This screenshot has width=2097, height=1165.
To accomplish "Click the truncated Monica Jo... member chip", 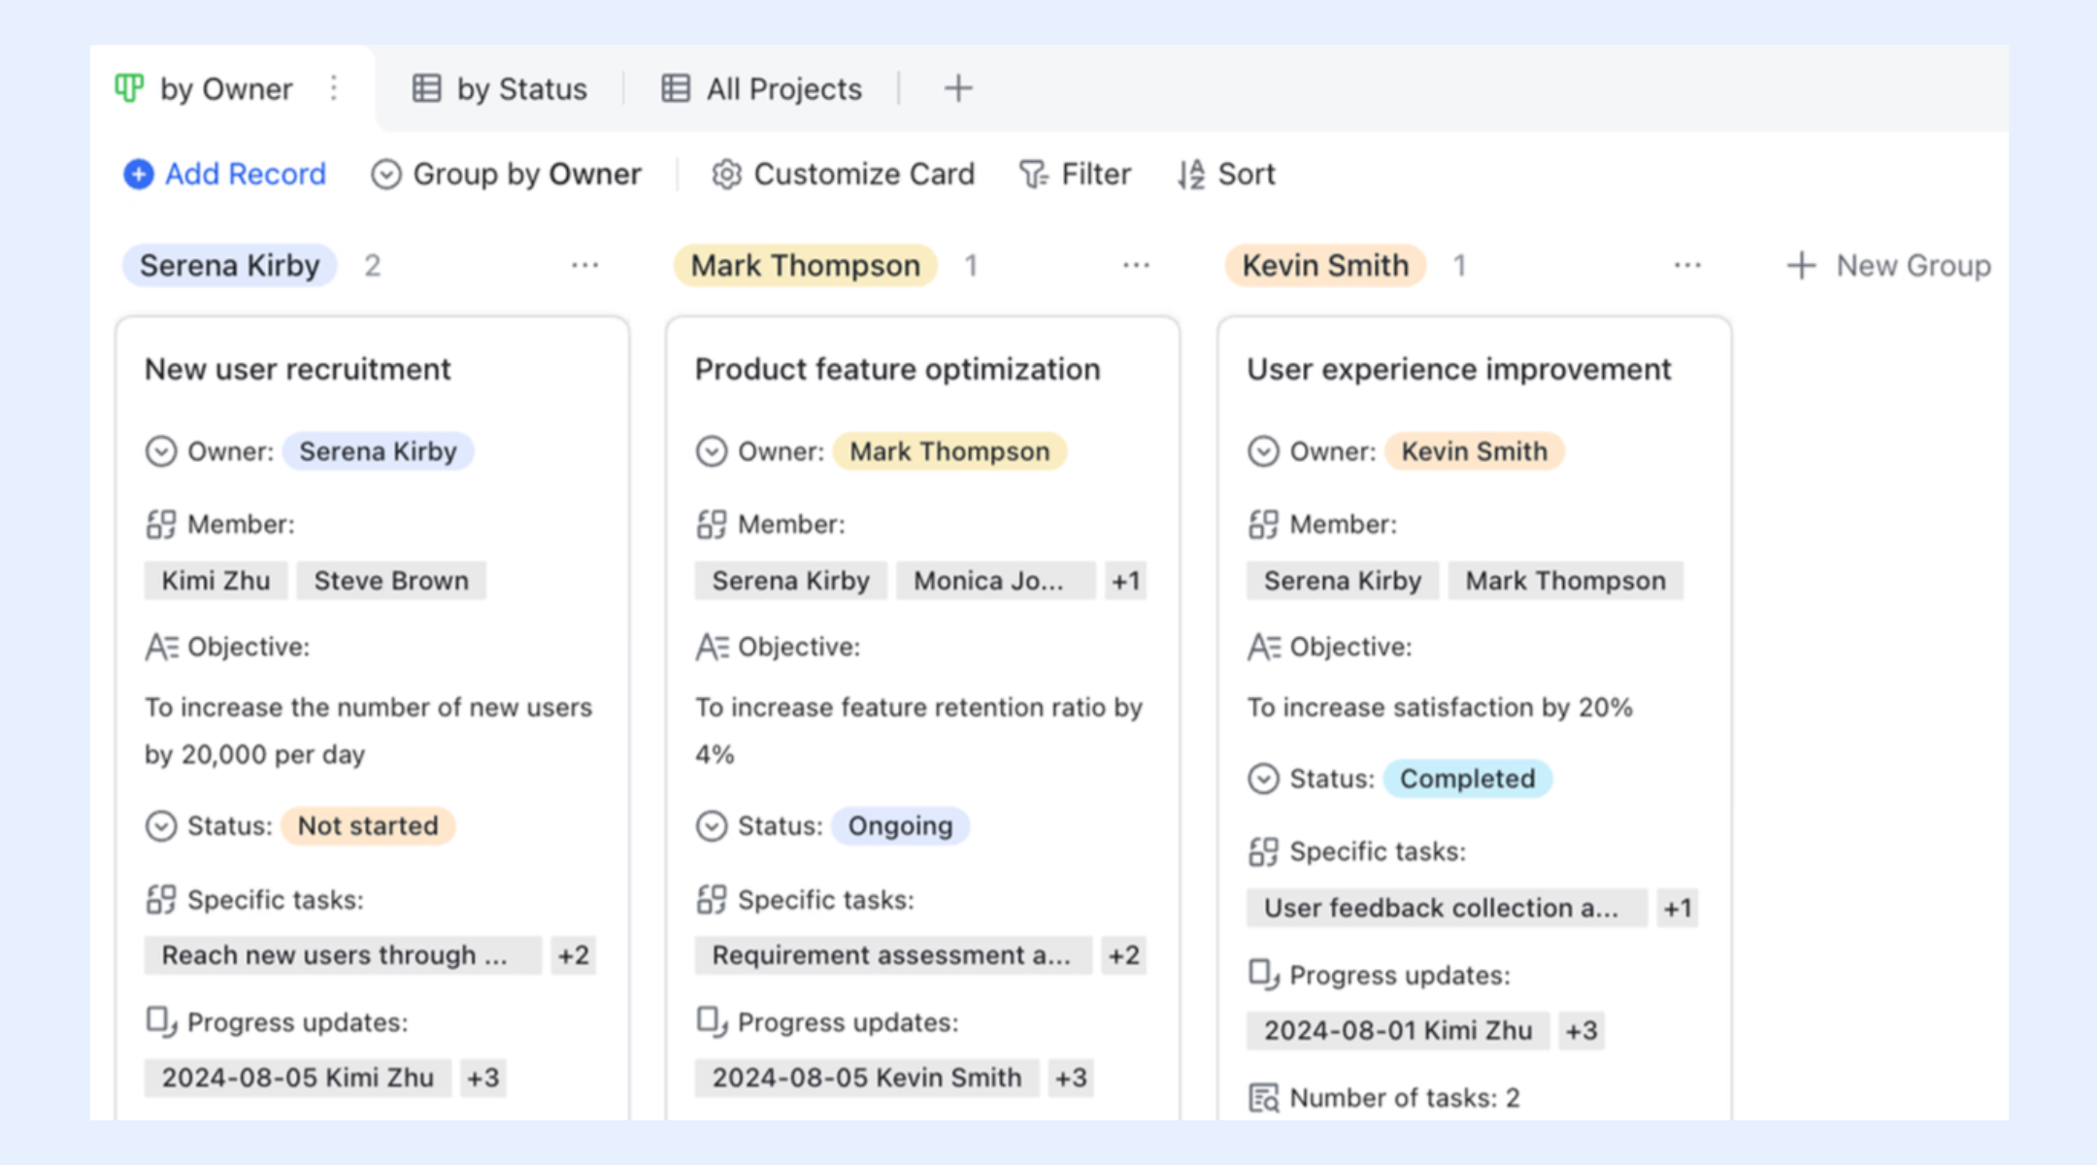I will point(996,581).
